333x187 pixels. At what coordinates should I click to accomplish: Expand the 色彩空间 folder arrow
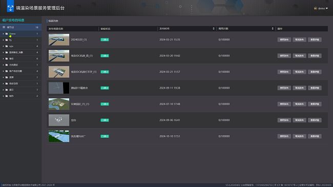tap(3, 84)
